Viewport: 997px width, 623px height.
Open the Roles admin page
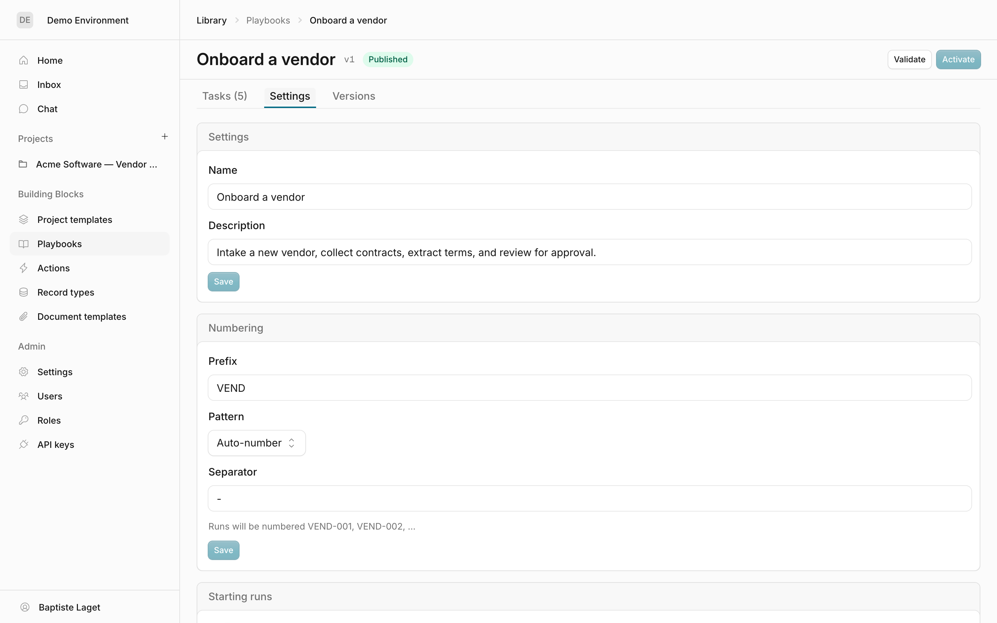[x=89, y=420]
